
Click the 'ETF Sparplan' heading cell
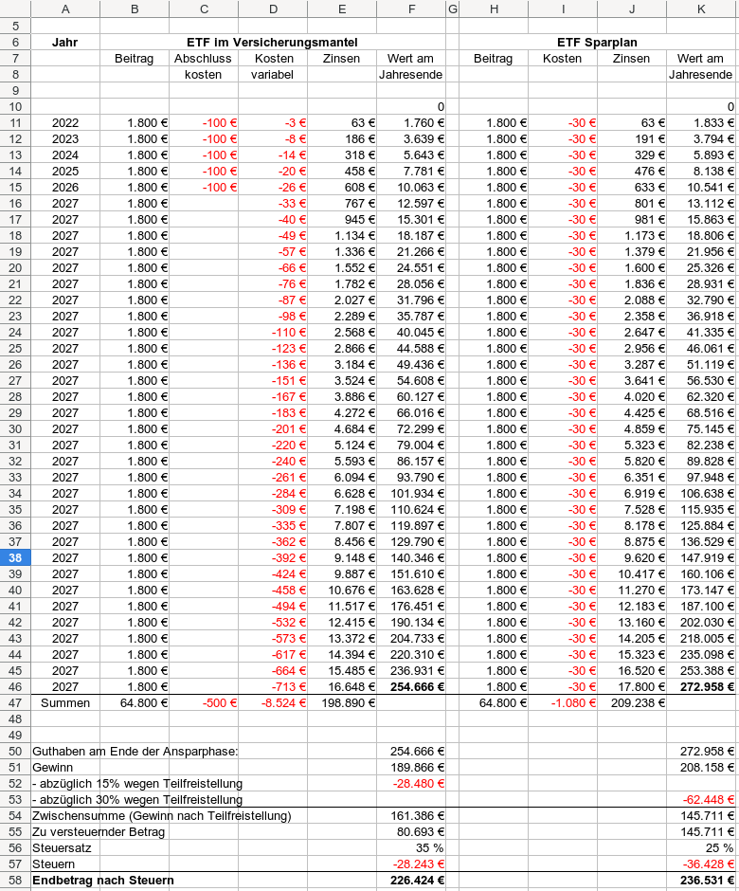click(597, 42)
